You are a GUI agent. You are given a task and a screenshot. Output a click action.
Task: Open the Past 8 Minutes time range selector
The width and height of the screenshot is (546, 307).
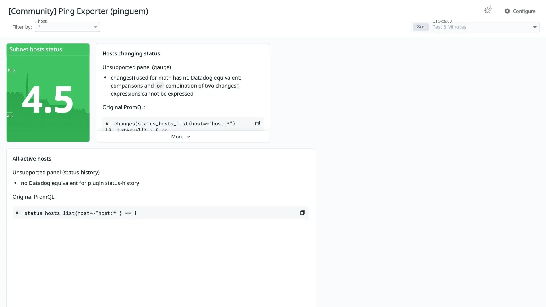475,27
